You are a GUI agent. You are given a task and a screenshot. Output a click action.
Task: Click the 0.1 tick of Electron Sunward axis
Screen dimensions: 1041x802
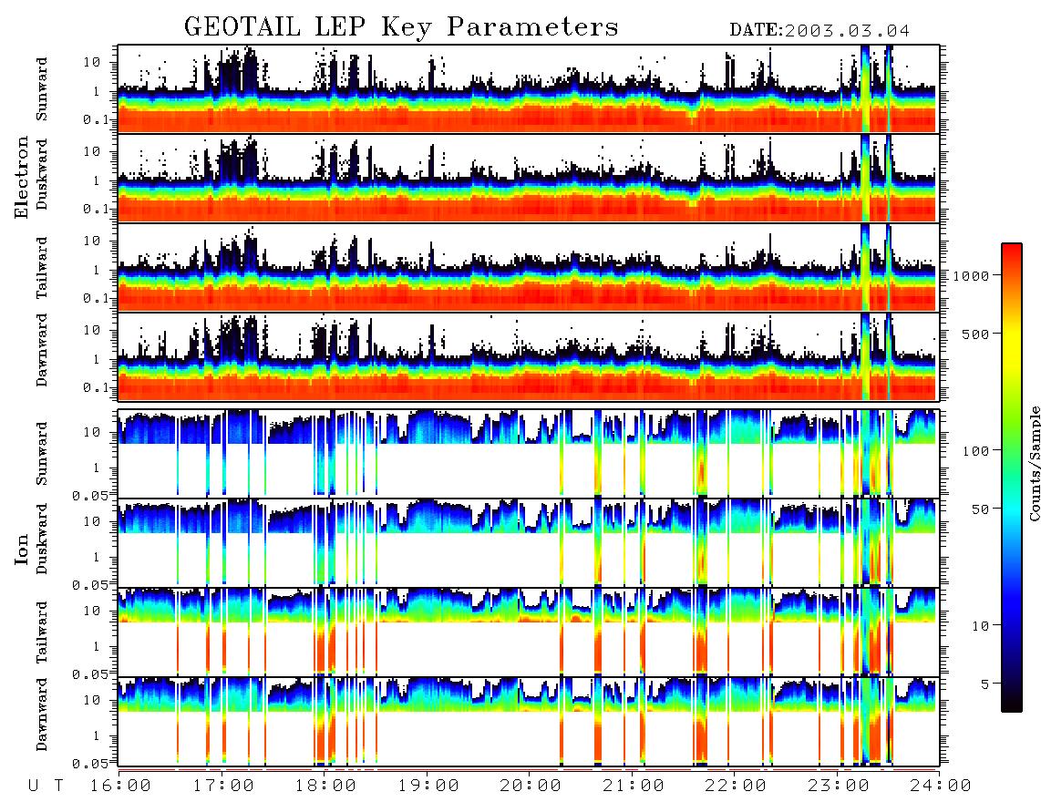(97, 120)
